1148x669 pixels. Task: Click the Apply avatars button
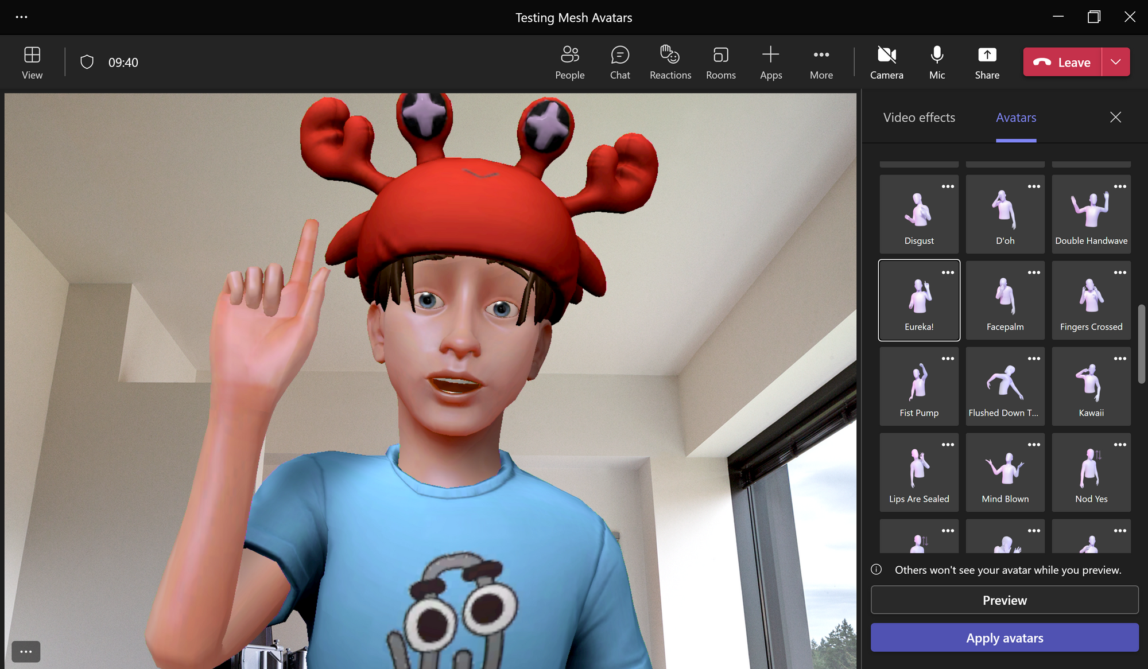pyautogui.click(x=1004, y=637)
